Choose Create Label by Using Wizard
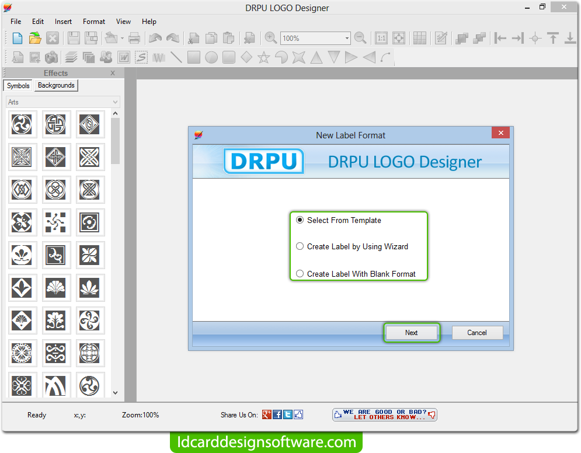 (300, 246)
